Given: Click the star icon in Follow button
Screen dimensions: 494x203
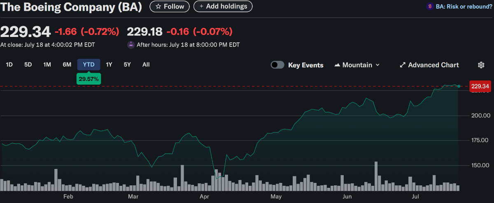Looking at the screenshot, I should [x=158, y=7].
